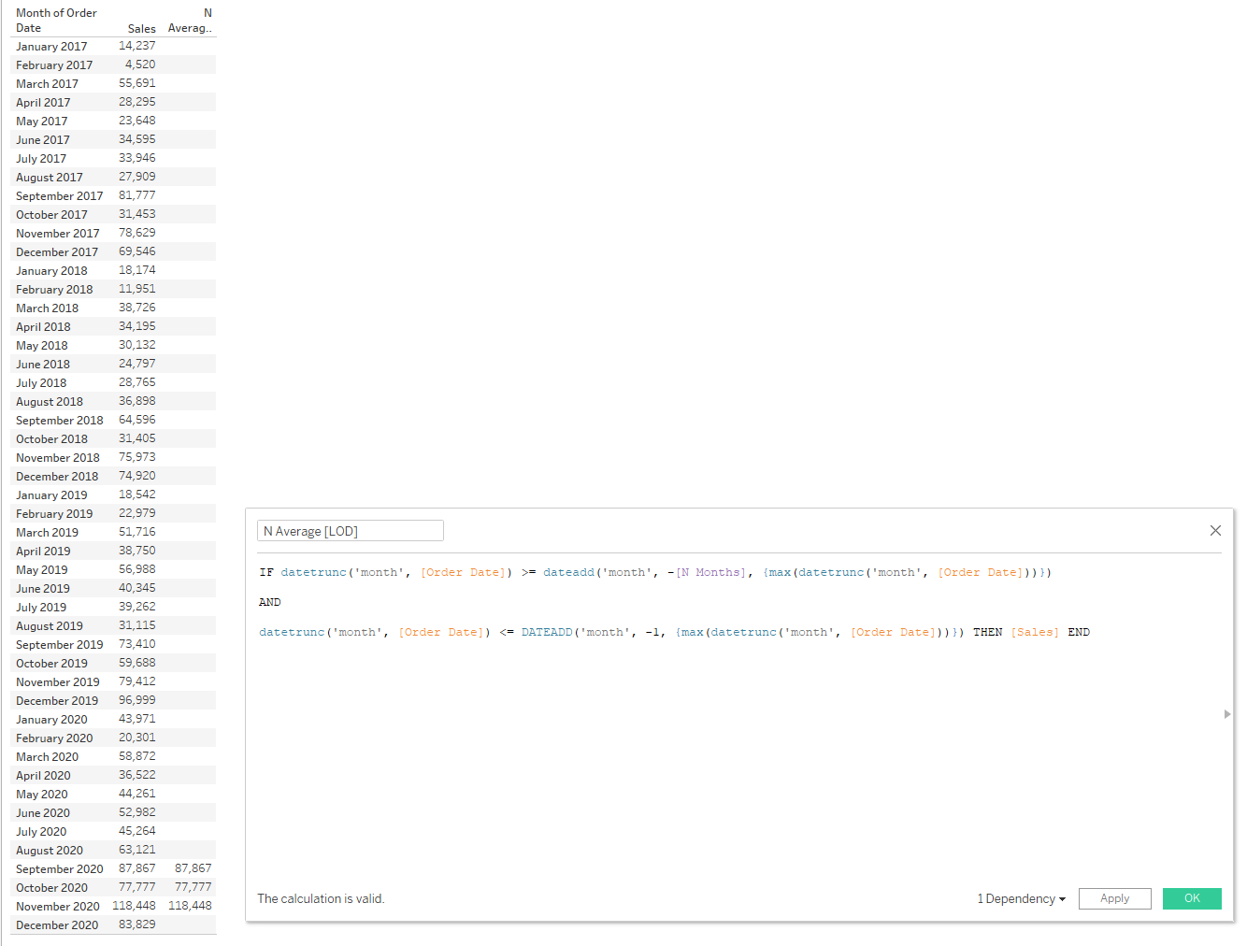Select the September 2017 row label
Viewport: 1247px width, 946px height.
point(60,196)
